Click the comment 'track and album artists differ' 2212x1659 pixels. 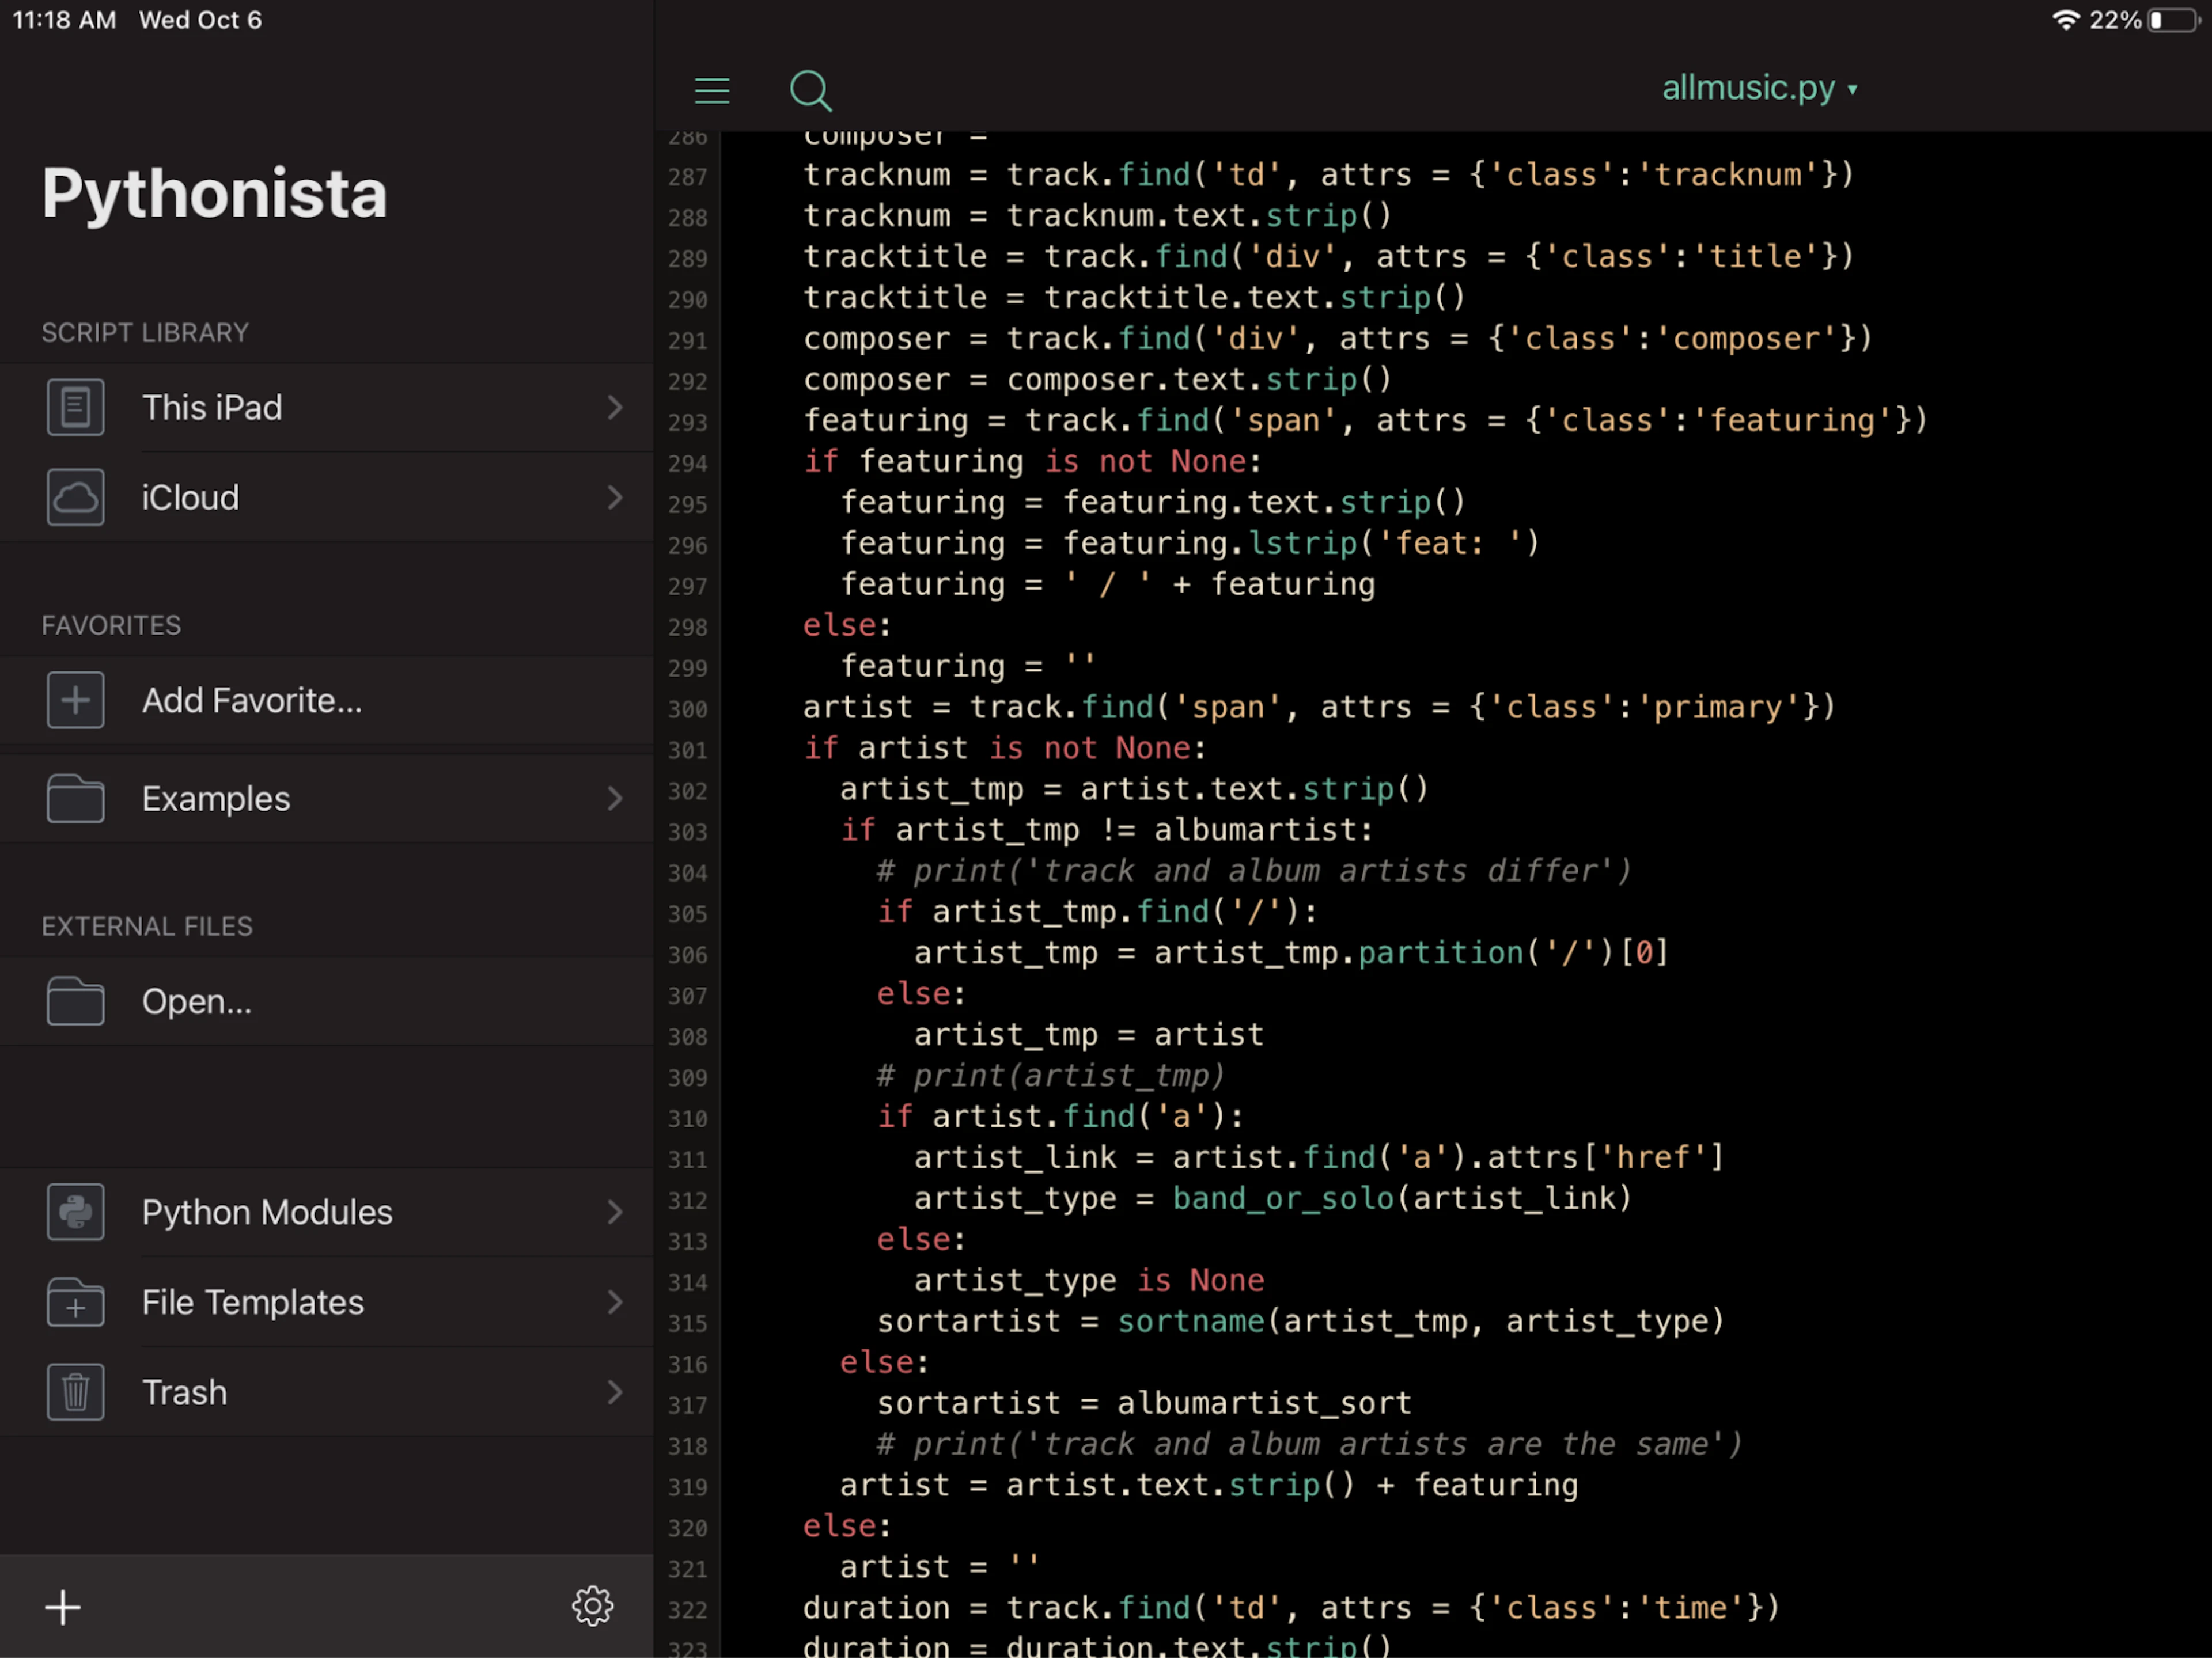pyautogui.click(x=1254, y=871)
